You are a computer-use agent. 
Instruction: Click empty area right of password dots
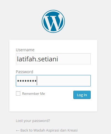[64, 81]
